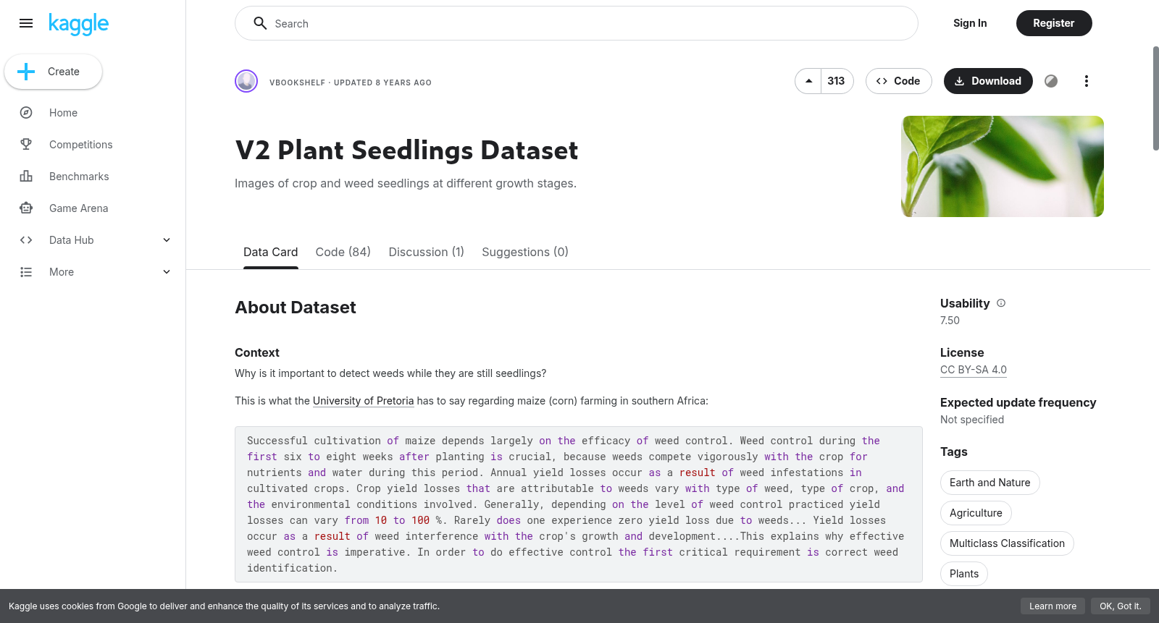Open Competitions trophy icon
Screen dimensions: 1159x623
[26, 145]
